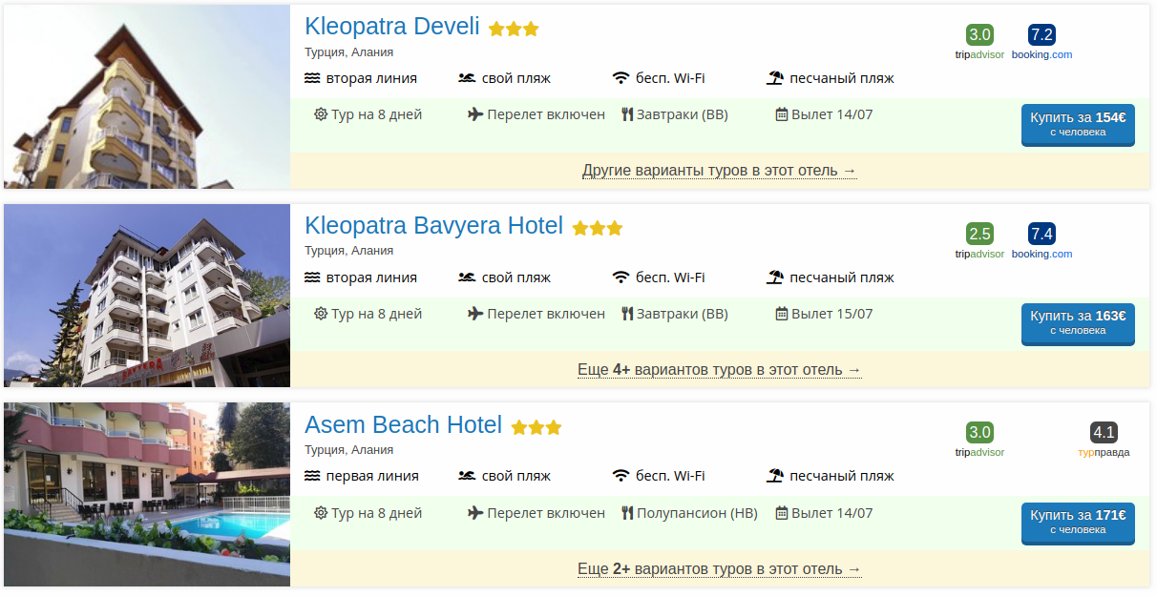Viewport: 1157px width, 596px height.
Task: Click the турправда 4.1 rating badge
Action: [x=1104, y=432]
